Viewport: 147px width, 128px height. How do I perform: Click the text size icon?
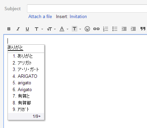pyautogui.click(x=50, y=29)
